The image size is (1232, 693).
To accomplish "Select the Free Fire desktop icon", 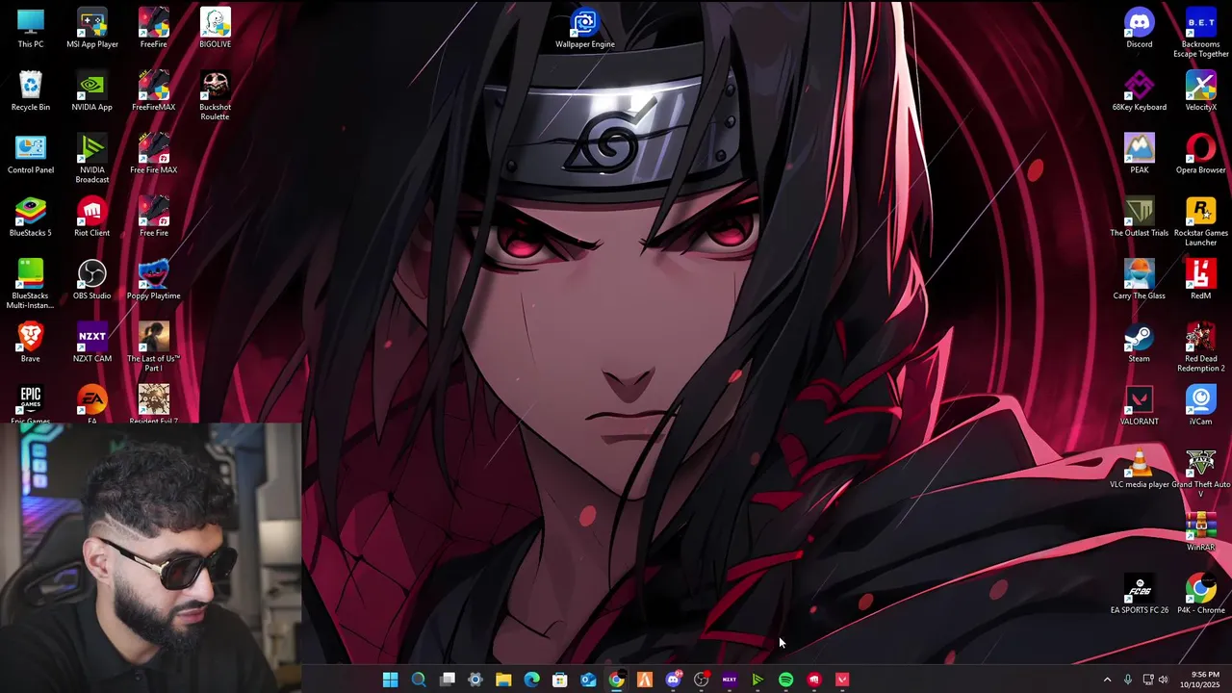I will [x=154, y=217].
